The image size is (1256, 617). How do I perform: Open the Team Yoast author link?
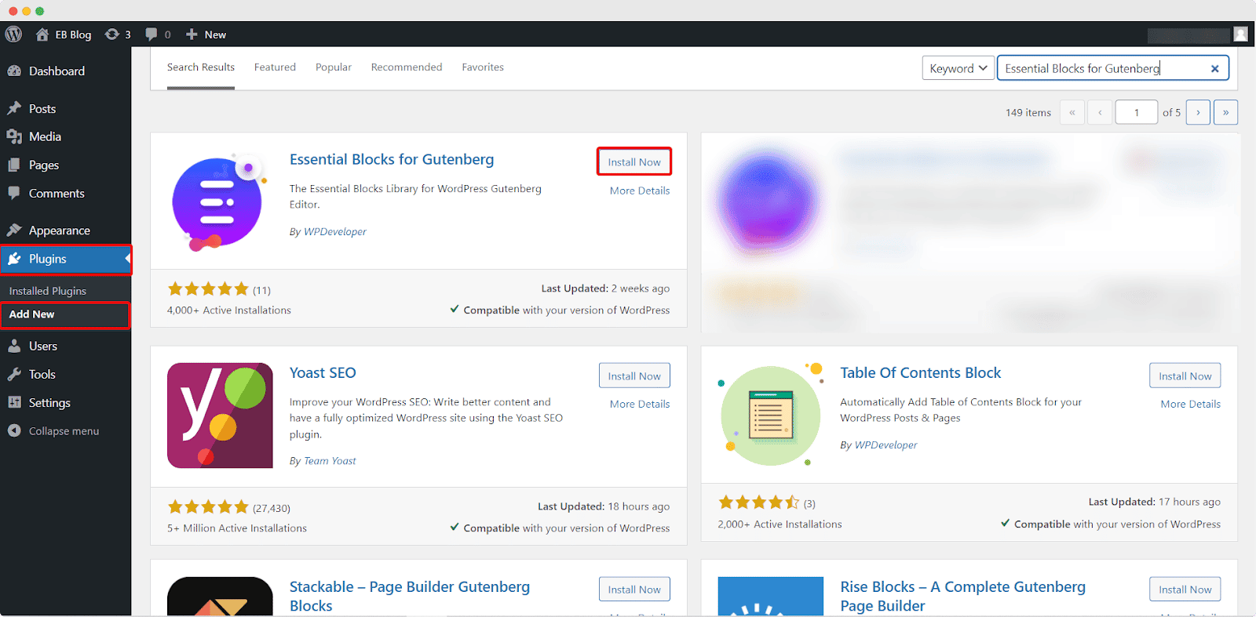330,461
